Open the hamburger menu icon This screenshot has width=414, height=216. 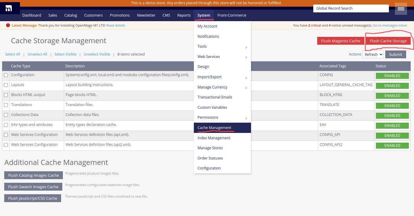(x=401, y=9)
